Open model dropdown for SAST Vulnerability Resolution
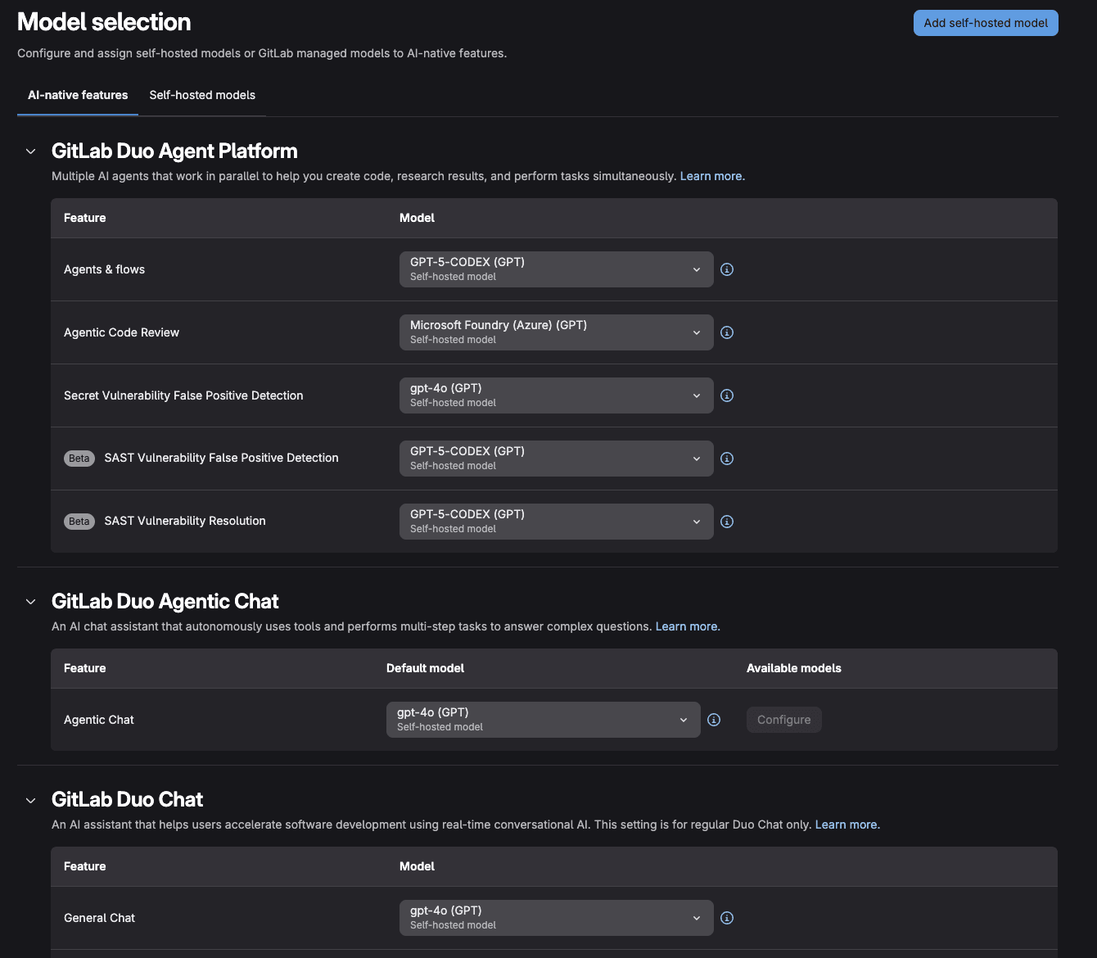 point(557,522)
